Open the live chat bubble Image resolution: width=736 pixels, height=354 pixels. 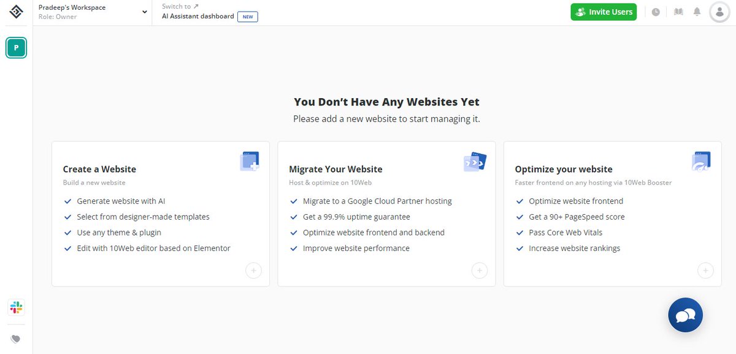click(685, 315)
